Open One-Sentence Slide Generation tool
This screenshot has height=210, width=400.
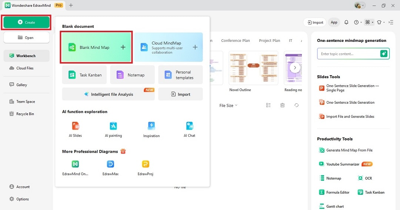pyautogui.click(x=347, y=102)
